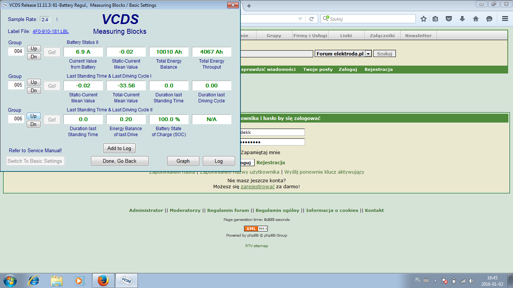Click Wyślij ponownie klucz aktywujący link
Viewport: 513px width, 288px height.
coord(324,172)
